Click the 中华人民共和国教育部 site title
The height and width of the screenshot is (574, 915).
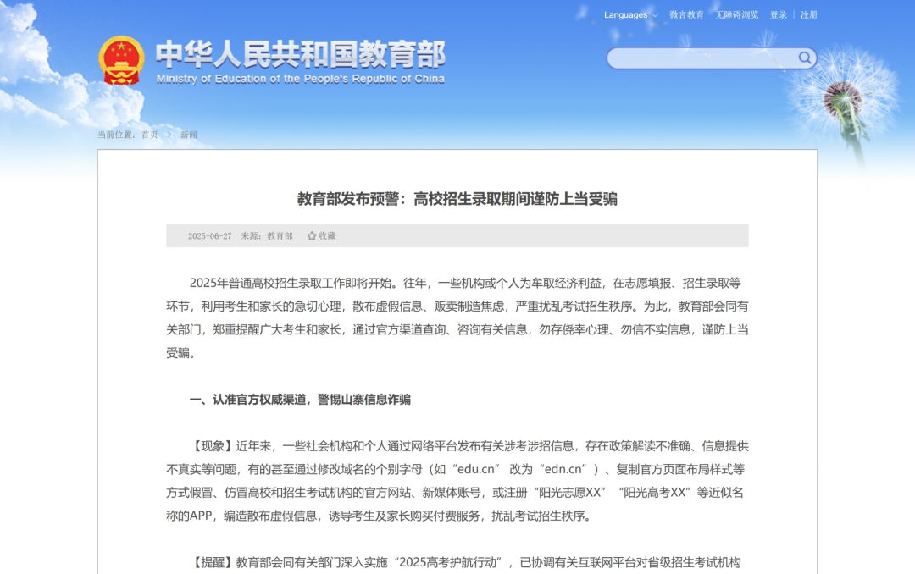pyautogui.click(x=300, y=53)
